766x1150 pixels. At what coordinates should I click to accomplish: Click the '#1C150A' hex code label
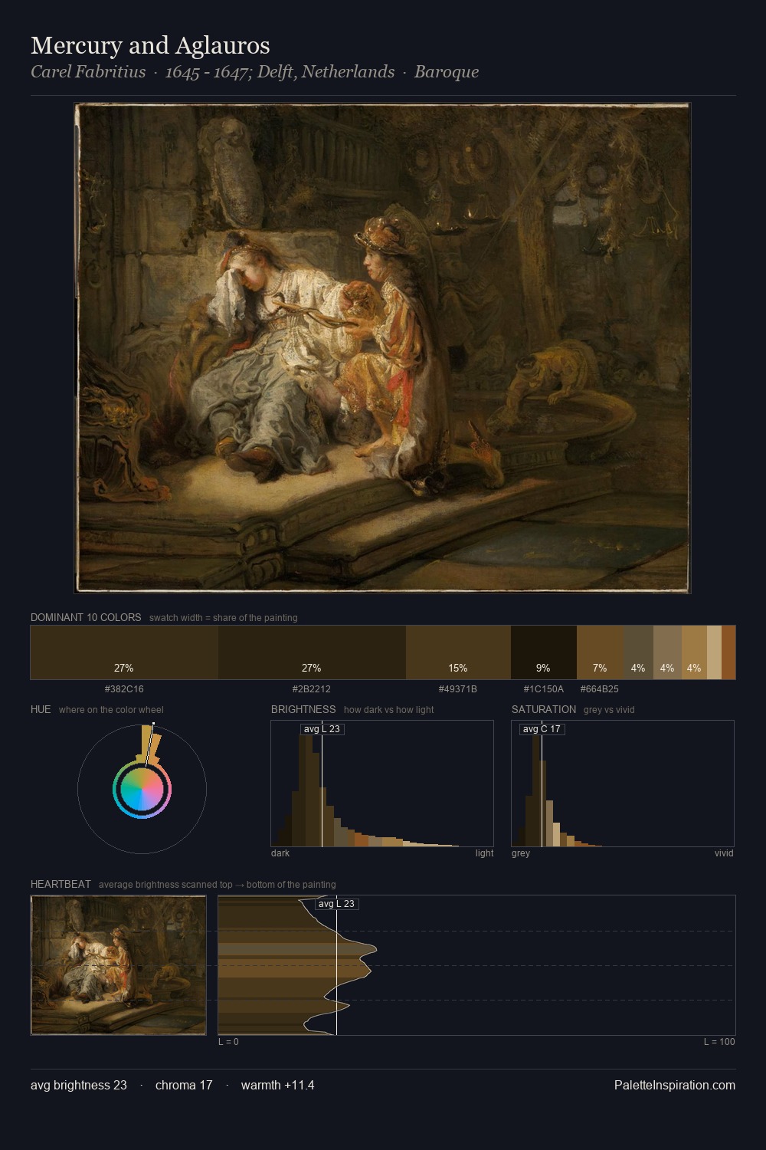pos(543,689)
